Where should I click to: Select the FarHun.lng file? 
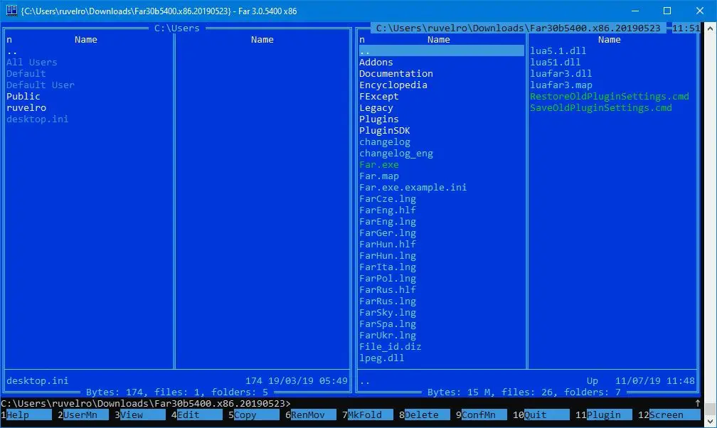(x=387, y=256)
